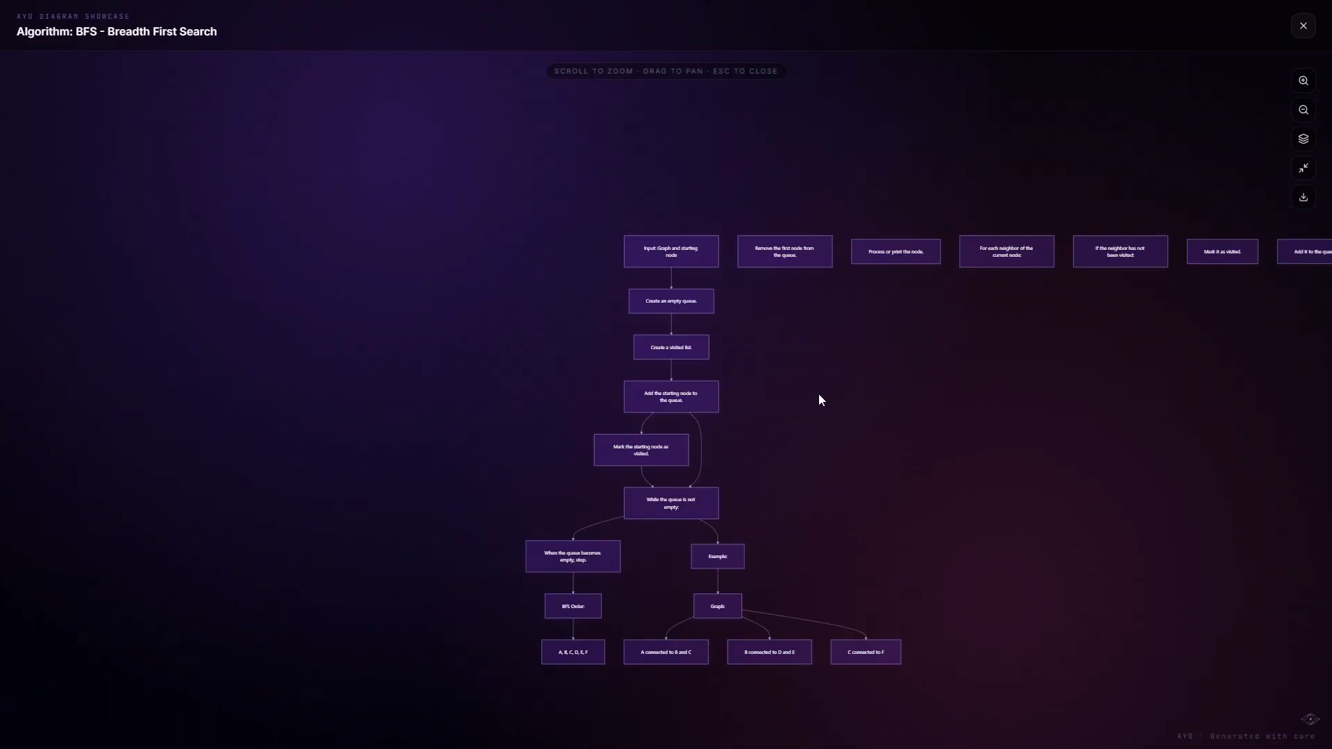Select 'Add the starting node to the queue' node
This screenshot has width=1332, height=749.
pyautogui.click(x=671, y=396)
